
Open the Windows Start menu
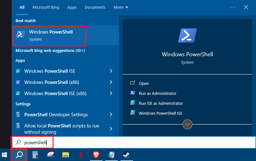(x=4, y=155)
